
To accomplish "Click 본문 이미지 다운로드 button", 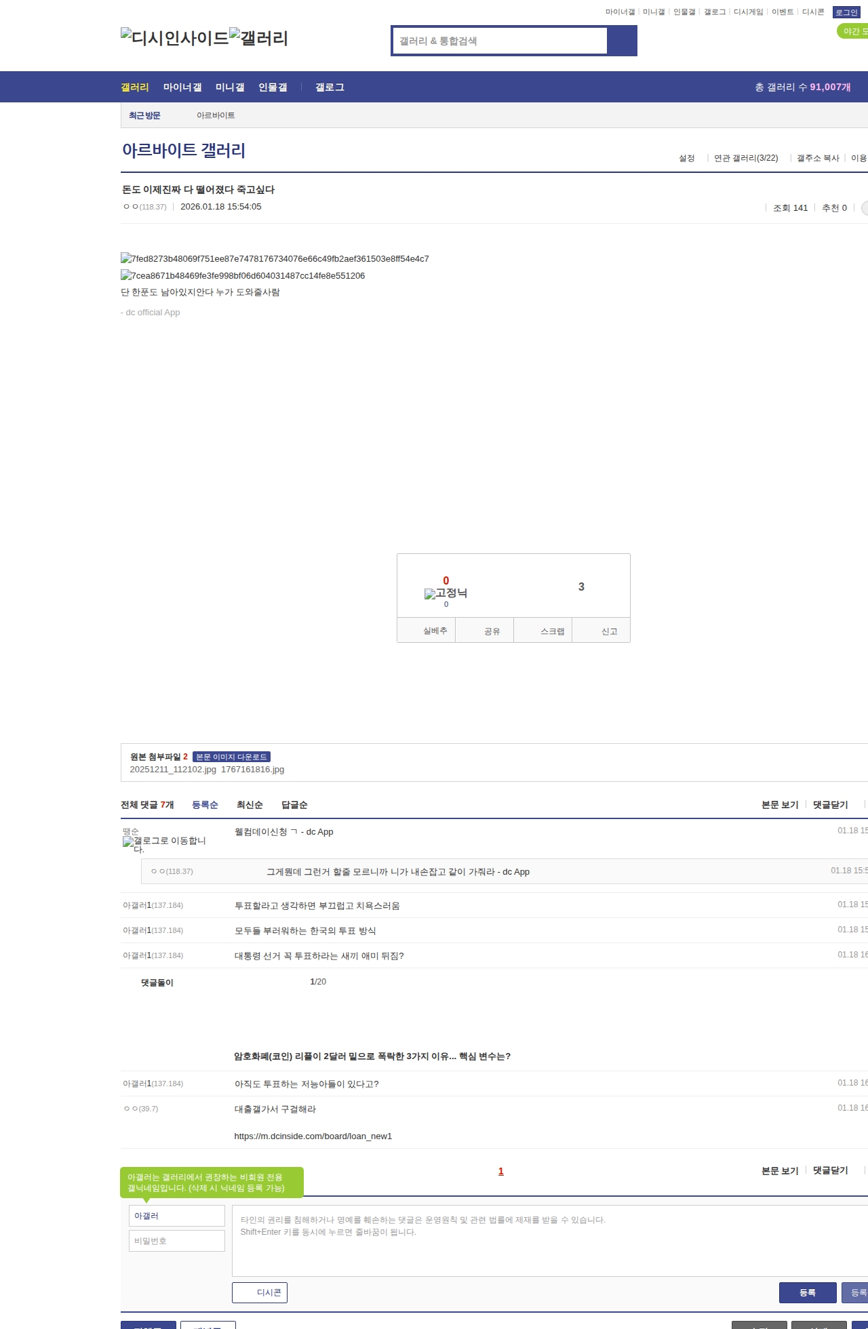I will click(231, 757).
